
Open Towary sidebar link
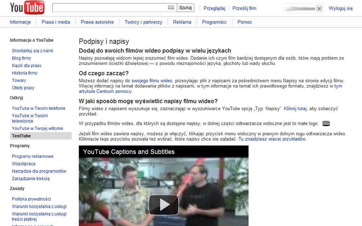(x=19, y=80)
